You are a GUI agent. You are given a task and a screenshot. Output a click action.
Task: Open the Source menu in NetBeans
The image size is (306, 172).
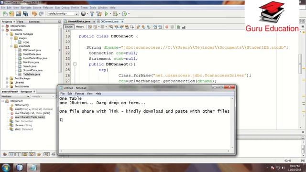click(x=37, y=8)
